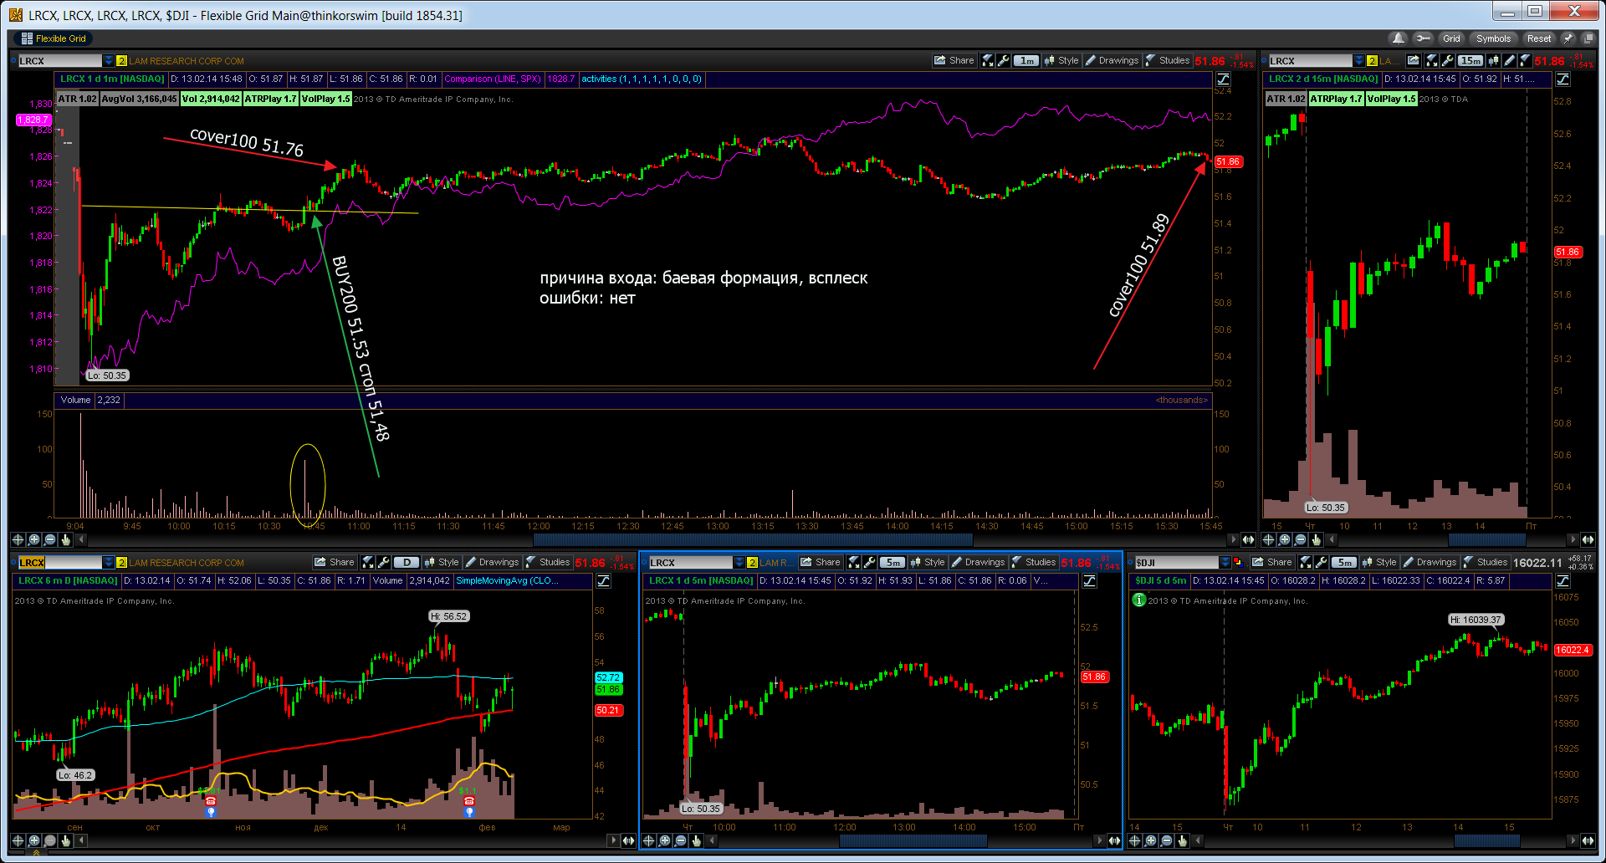1606x863 pixels.
Task: Toggle chart scale icon on the 1m chart
Action: pyautogui.click(x=1223, y=79)
